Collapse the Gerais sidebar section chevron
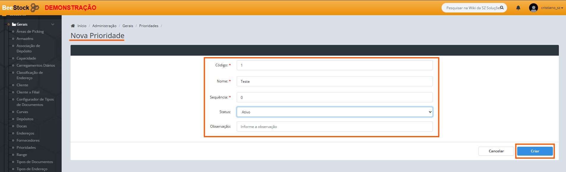Image resolution: width=566 pixels, height=172 pixels. (x=53, y=24)
